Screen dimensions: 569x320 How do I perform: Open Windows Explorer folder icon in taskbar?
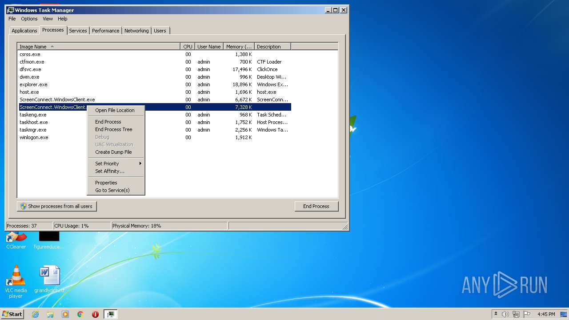pyautogui.click(x=50, y=314)
